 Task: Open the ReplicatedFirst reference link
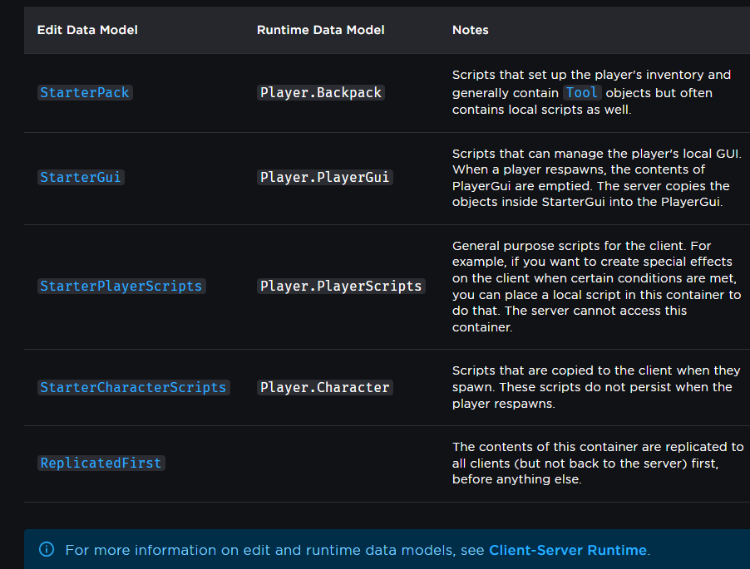pyautogui.click(x=101, y=463)
